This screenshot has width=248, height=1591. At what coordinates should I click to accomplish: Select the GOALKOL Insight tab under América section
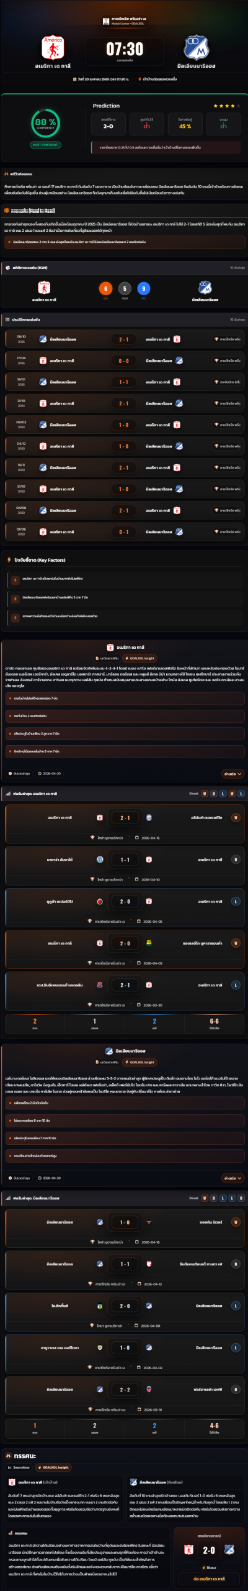(139, 658)
